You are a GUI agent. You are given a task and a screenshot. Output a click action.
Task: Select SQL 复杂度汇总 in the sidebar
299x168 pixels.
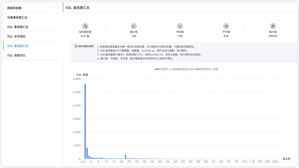pos(31,46)
